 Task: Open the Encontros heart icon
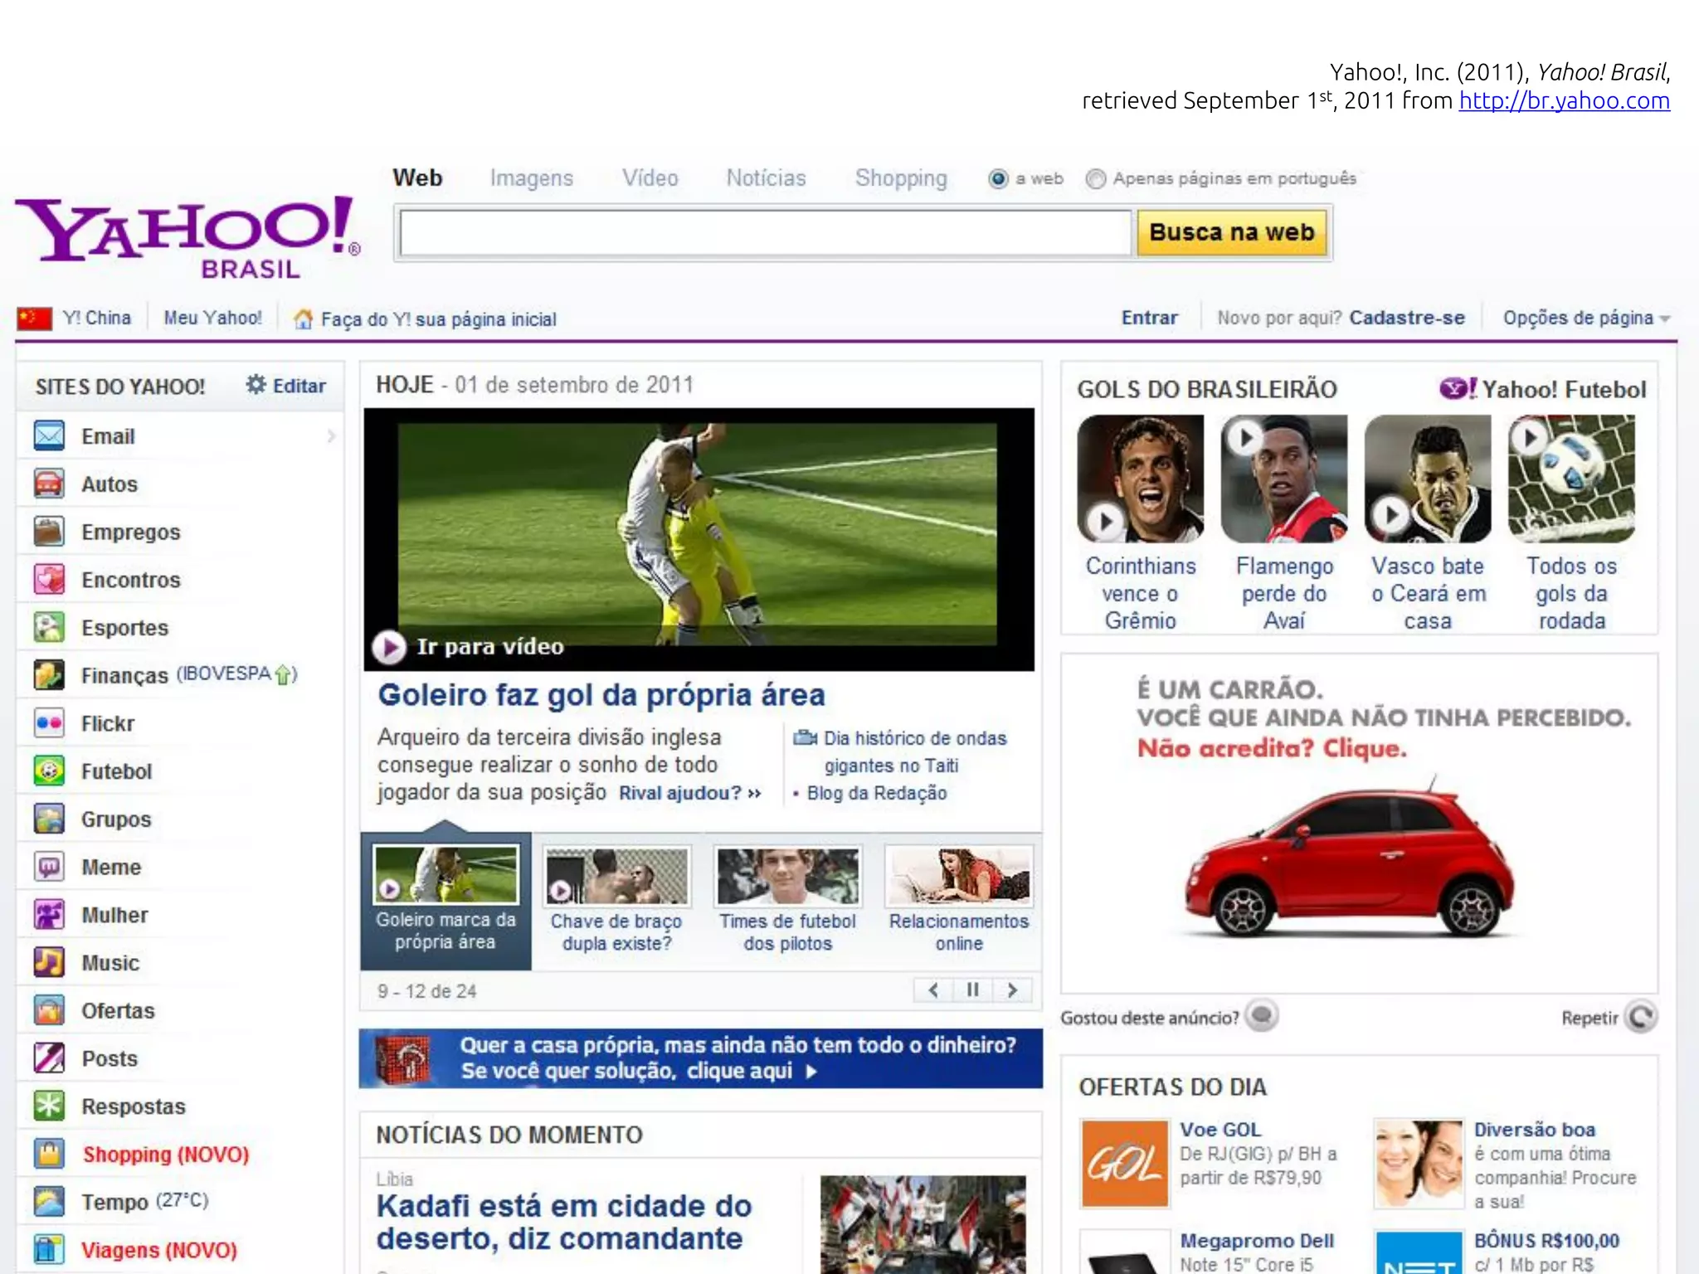pos(49,579)
